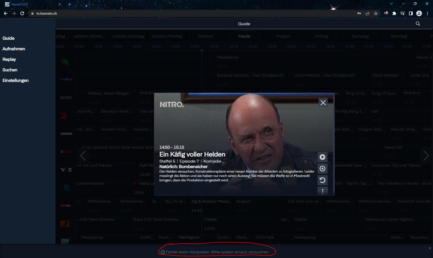433x258 pixels.
Task: Select the Morgen day tab
Action: pos(283,36)
